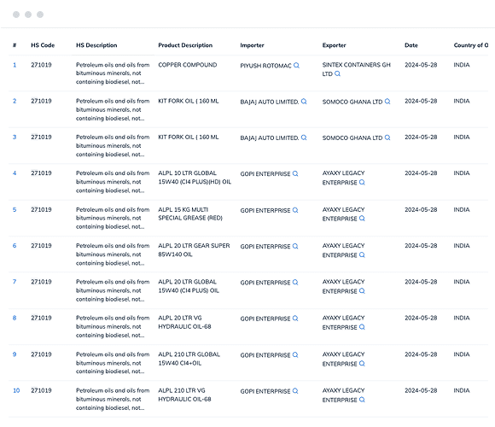Select ALPL 15 KG MULTI SPECIAL GREASE cell
This screenshot has width=495, height=427.
(190, 213)
